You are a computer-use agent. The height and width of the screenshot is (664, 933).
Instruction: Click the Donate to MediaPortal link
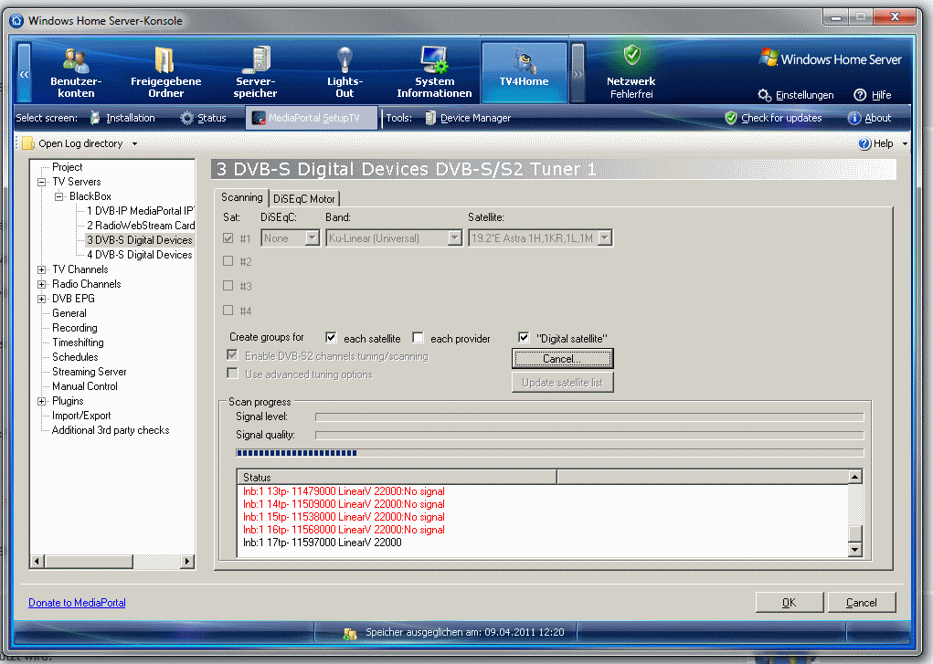click(77, 602)
